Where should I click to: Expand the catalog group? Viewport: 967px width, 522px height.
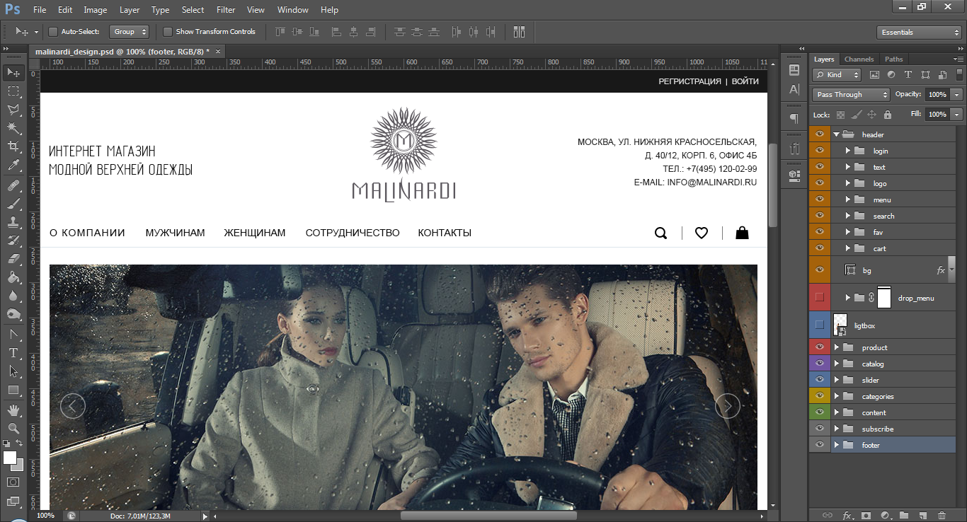[836, 363]
